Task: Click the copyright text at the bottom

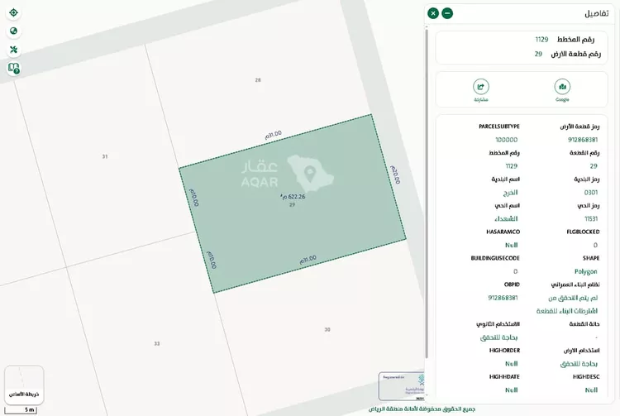Action: pos(422,409)
